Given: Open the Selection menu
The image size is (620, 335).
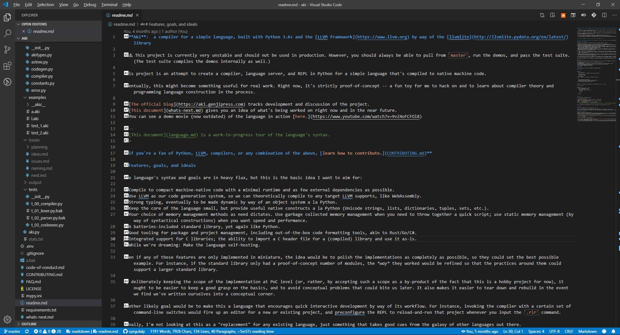Looking at the screenshot, I should tap(46, 5).
